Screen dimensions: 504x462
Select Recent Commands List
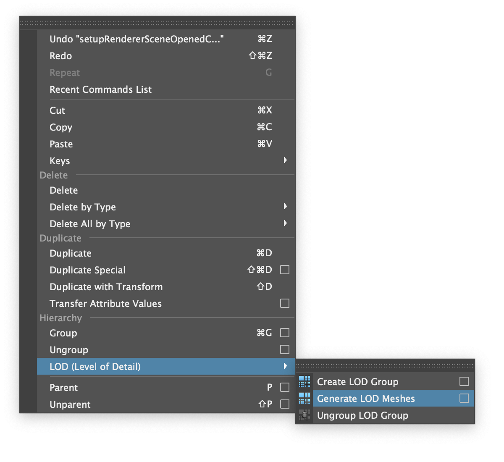click(101, 89)
